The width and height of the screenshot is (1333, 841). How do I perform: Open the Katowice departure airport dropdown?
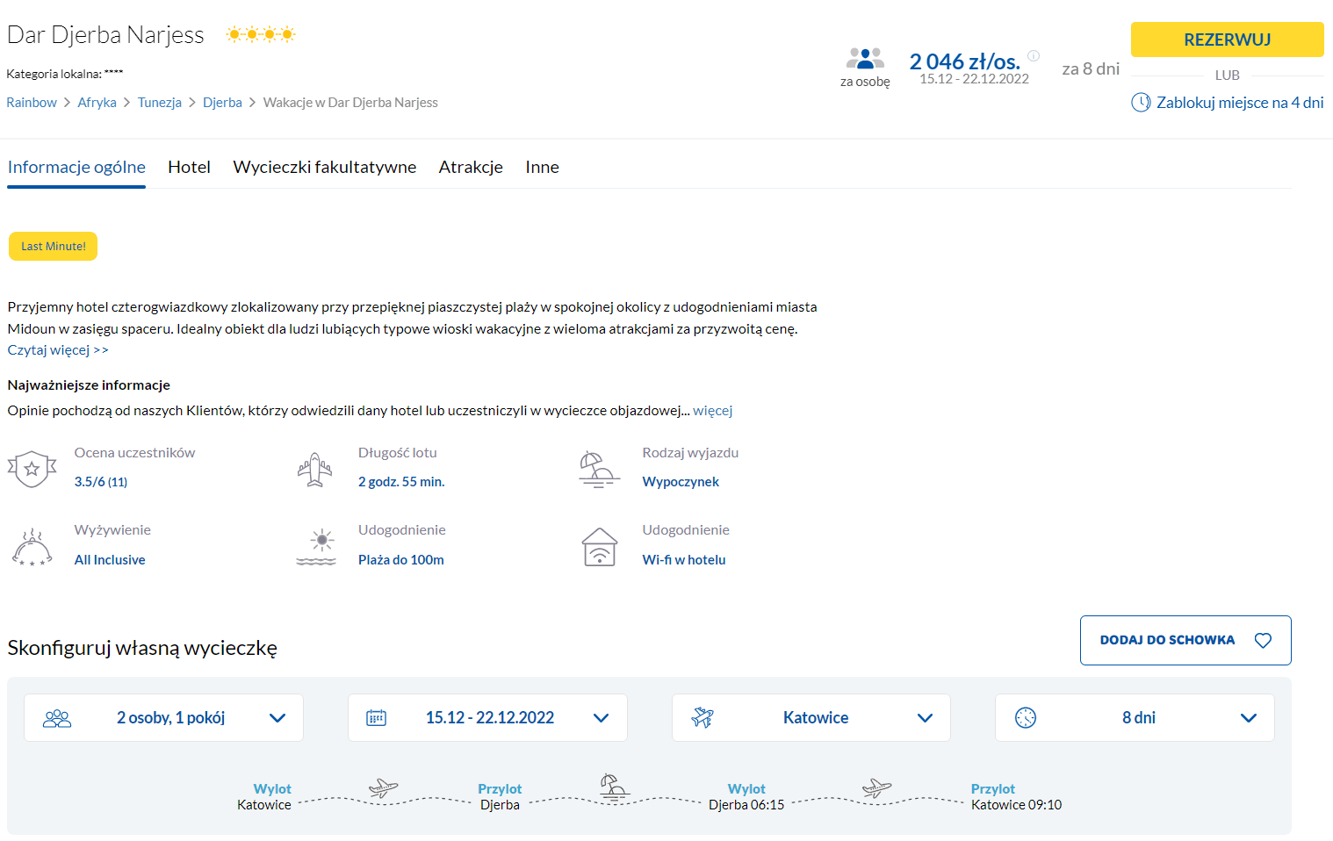(811, 718)
